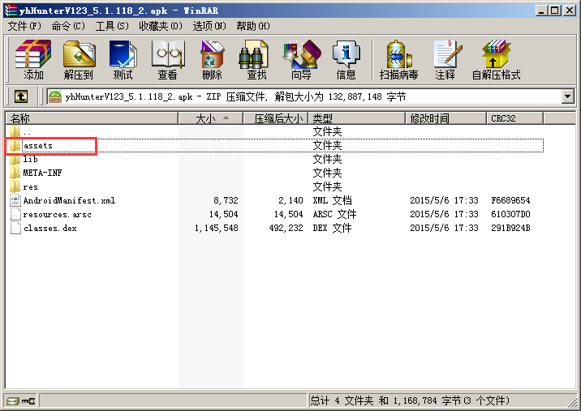Viewport: 581px width, 411px height.
Task: Select resources.arsc file name
Action: 57,214
